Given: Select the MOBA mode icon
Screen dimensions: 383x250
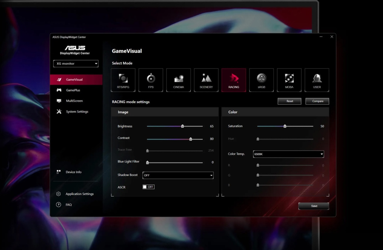Looking at the screenshot, I should tap(289, 80).
